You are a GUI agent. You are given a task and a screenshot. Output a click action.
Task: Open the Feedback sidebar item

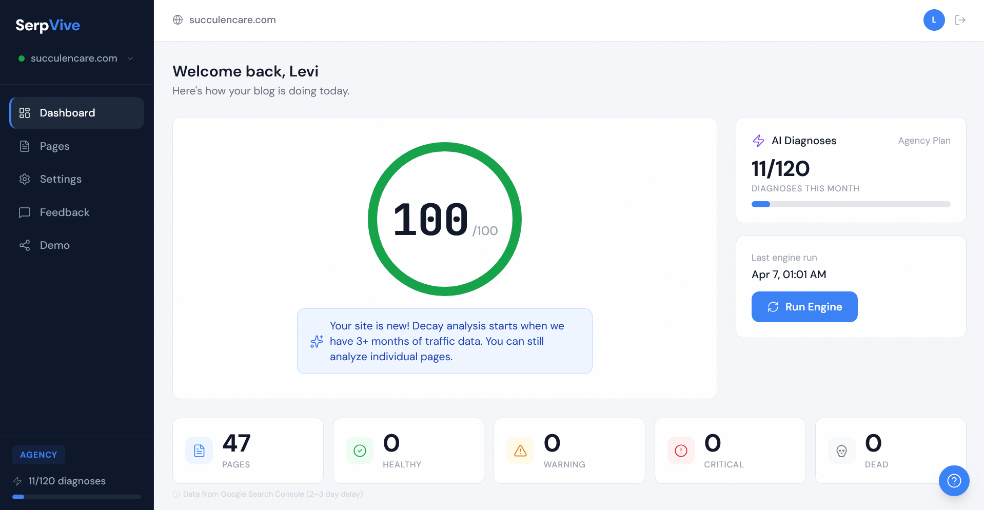point(64,212)
